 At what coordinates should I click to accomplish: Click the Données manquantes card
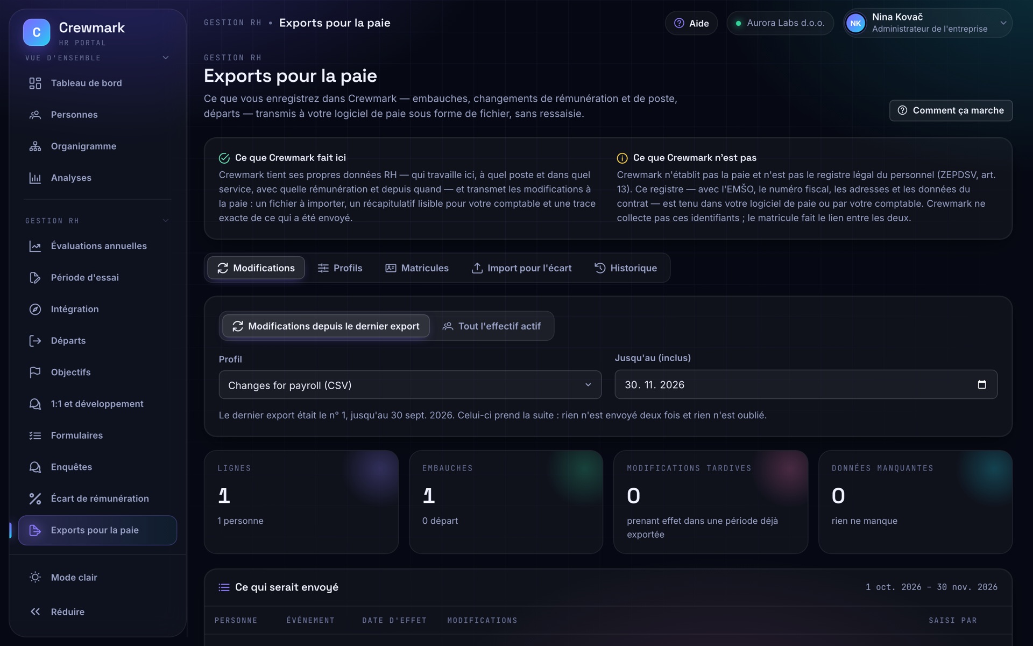point(915,502)
